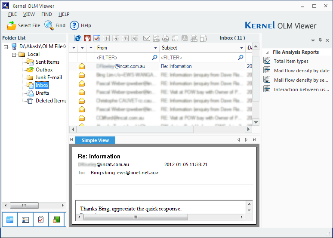
Task: Open the journal view icon
Action: tap(56, 219)
